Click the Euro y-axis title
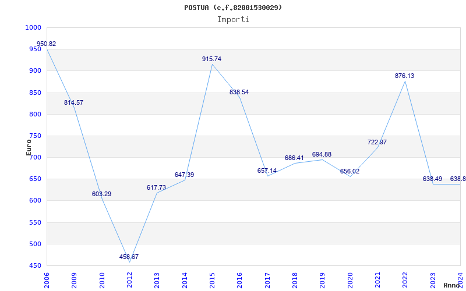Viewport: 466px width, 291px height. coord(29,148)
